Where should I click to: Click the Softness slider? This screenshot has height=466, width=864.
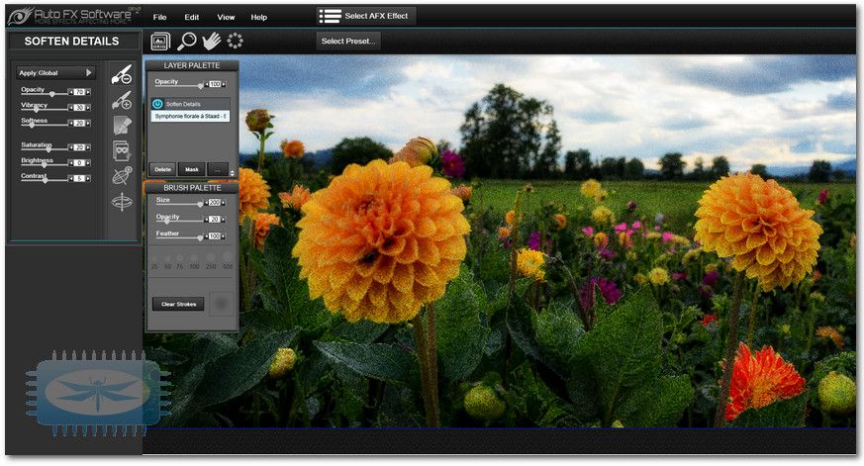click(x=45, y=125)
